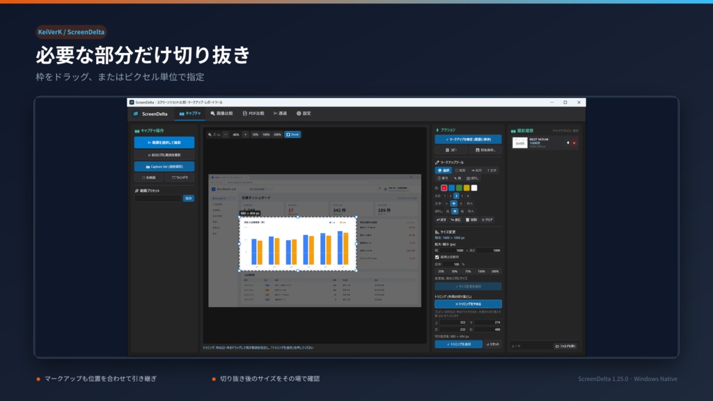This screenshot has width=713, height=401.
Task: Select the ぼかし blur markup tool
Action: 473,178
